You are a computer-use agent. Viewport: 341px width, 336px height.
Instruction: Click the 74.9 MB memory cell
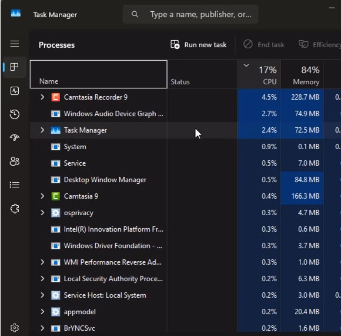tap(302, 114)
